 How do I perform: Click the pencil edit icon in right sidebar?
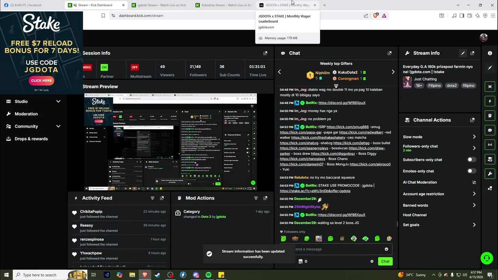(490, 68)
